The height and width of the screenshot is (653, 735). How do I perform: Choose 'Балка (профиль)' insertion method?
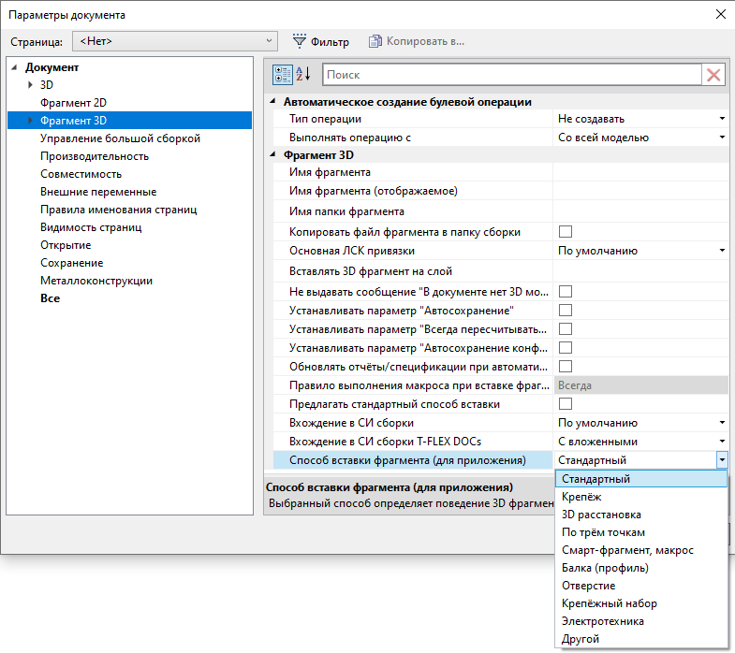(605, 568)
